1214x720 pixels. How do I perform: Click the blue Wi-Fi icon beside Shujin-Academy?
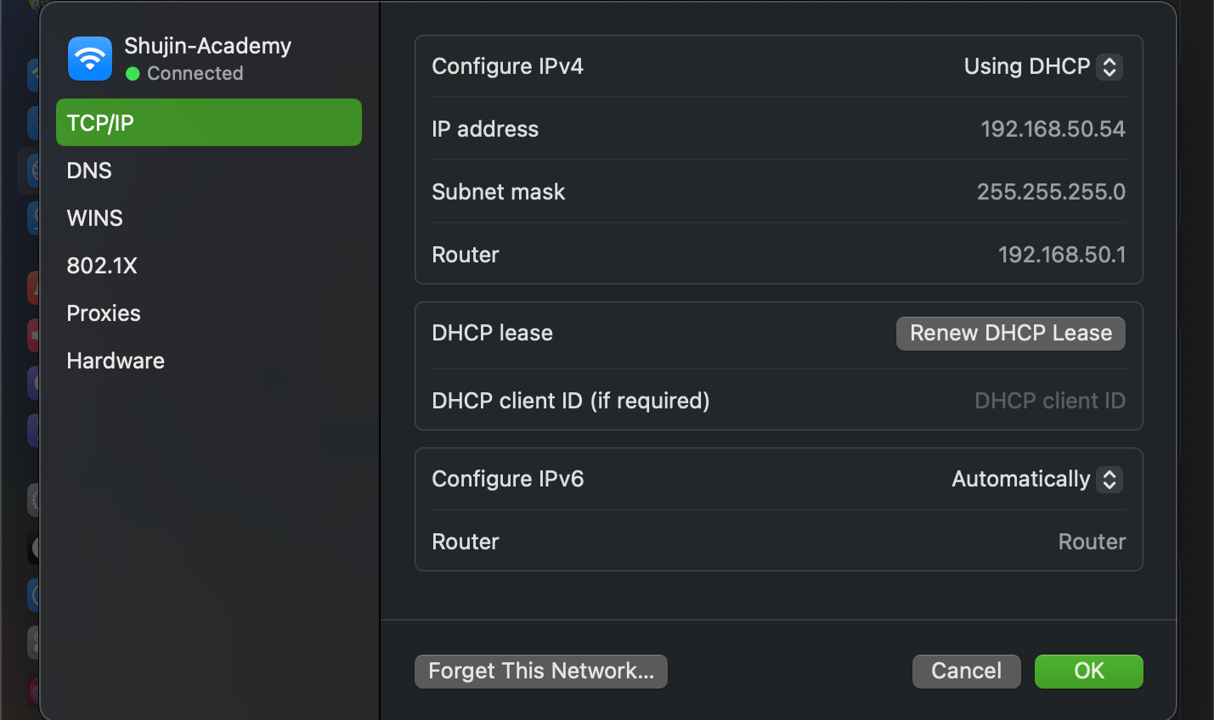click(91, 58)
